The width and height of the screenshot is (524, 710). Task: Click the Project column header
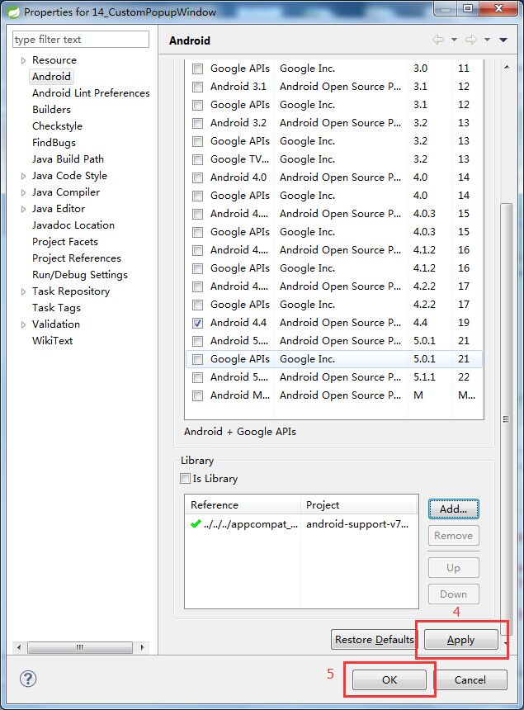pyautogui.click(x=359, y=505)
